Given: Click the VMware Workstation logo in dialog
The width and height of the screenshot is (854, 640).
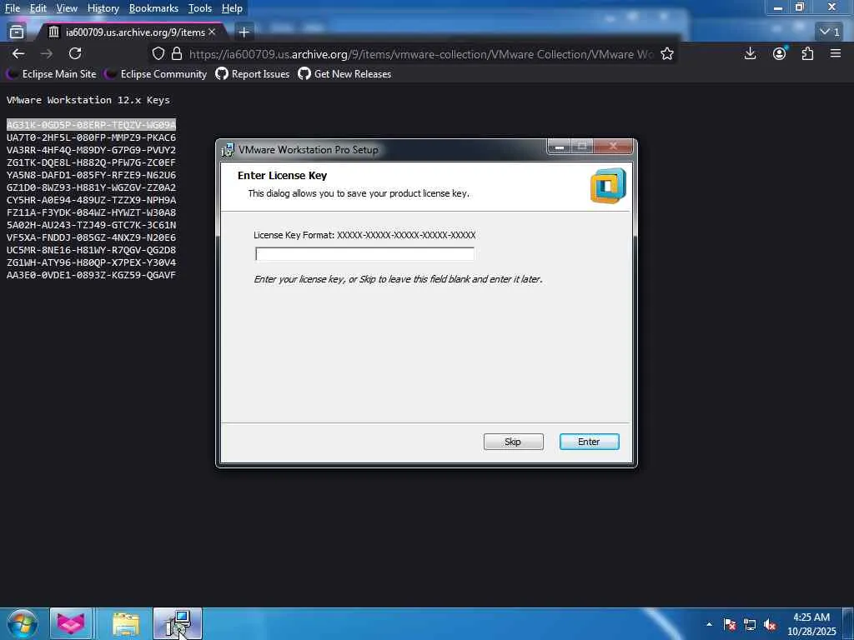Looking at the screenshot, I should (x=608, y=186).
